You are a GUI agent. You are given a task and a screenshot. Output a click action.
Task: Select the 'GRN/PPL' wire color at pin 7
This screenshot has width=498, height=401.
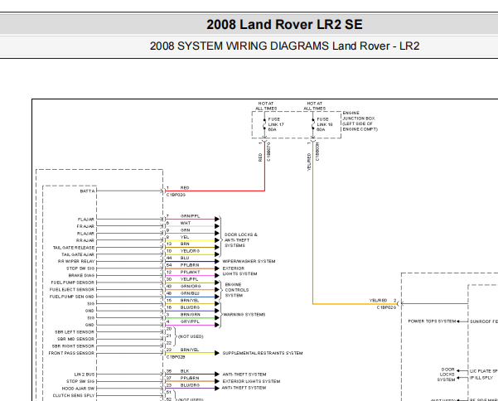pos(191,216)
